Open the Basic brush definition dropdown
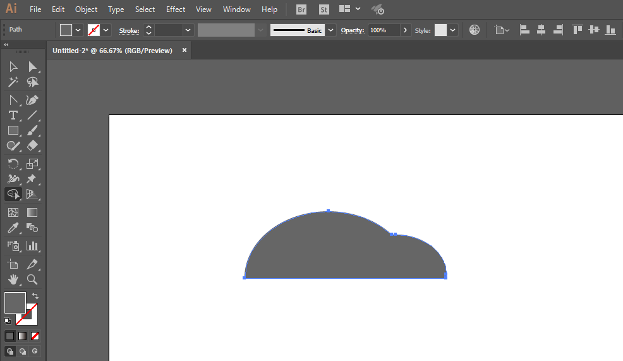 [330, 30]
